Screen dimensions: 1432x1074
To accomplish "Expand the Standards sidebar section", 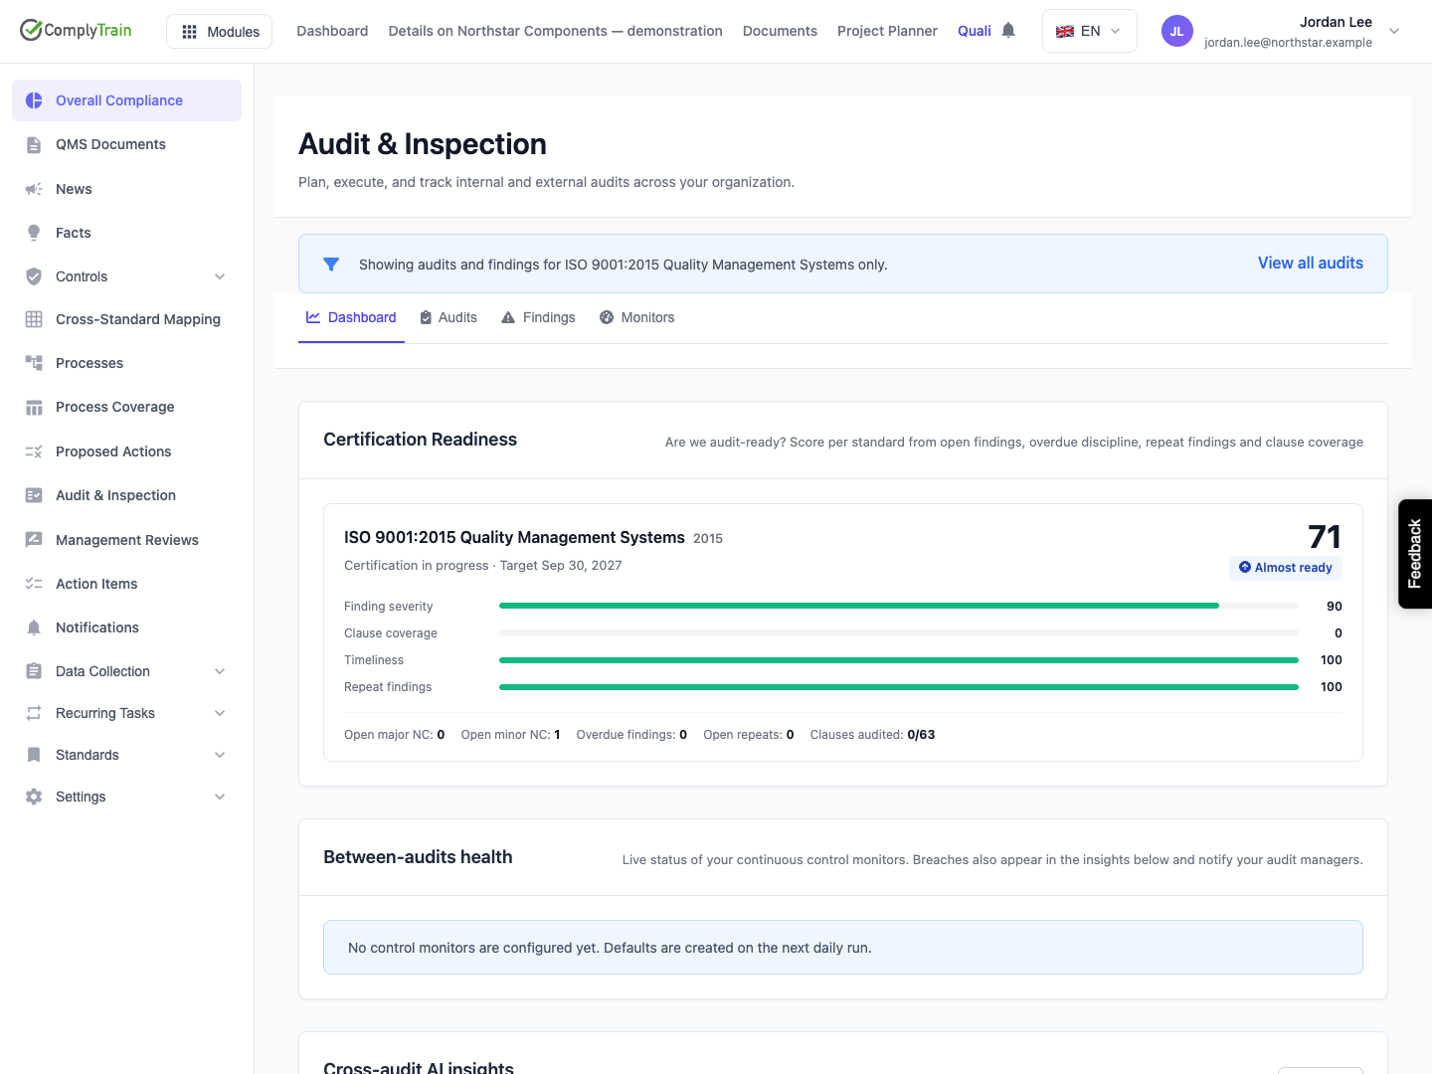I will [220, 755].
